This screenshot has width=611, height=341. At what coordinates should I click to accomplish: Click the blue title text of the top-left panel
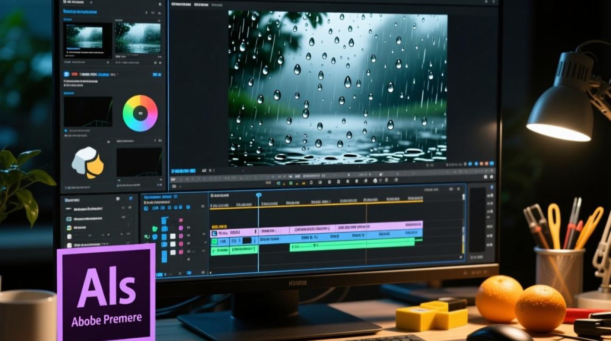click(x=80, y=11)
